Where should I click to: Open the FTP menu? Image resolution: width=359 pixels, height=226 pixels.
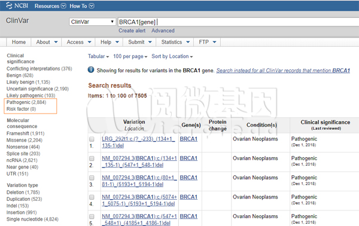(208, 42)
